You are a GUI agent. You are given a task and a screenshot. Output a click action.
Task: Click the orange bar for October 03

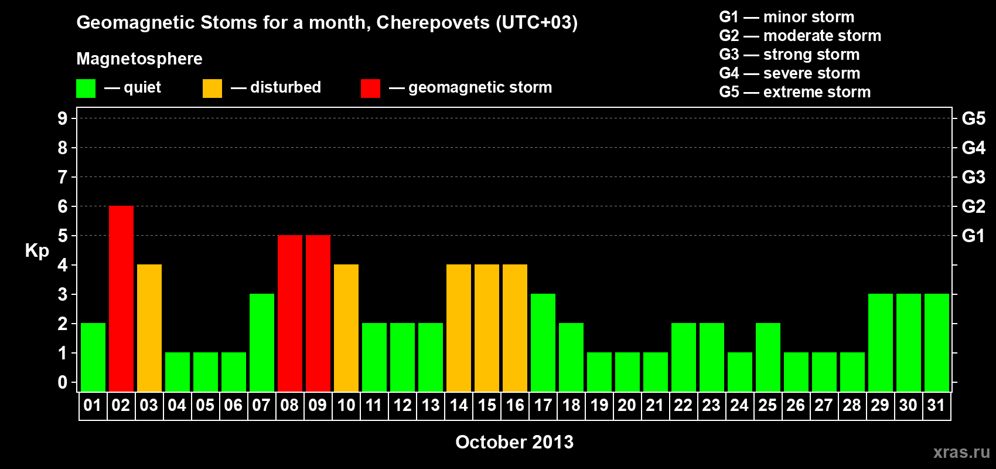coord(149,328)
